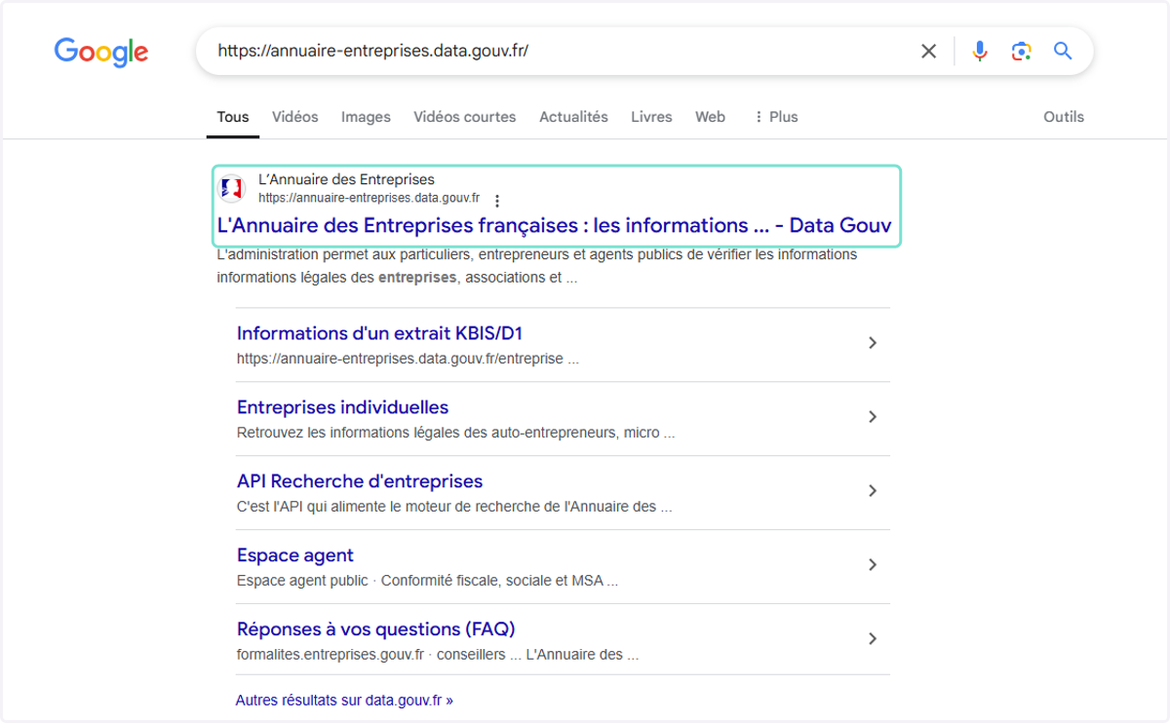Open Réponses à vos questions (FAQ) link
Image resolution: width=1170 pixels, height=723 pixels.
375,629
